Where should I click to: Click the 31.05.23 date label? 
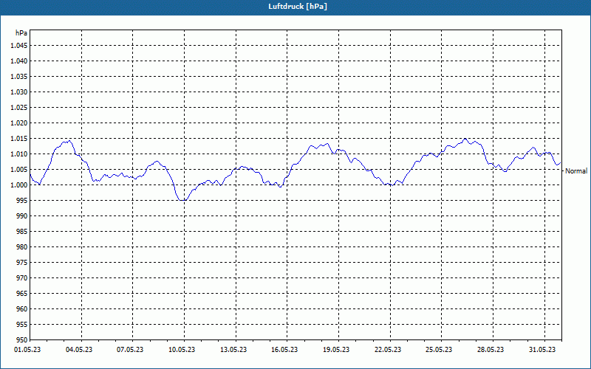click(x=542, y=350)
